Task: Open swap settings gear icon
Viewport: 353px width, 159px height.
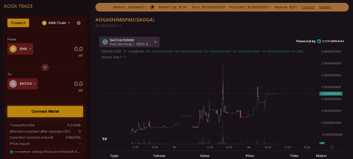Action: click(x=79, y=23)
